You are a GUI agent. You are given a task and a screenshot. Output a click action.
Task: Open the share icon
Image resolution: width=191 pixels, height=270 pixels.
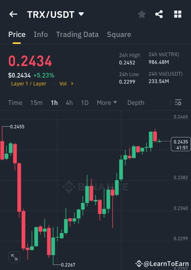(x=159, y=14)
